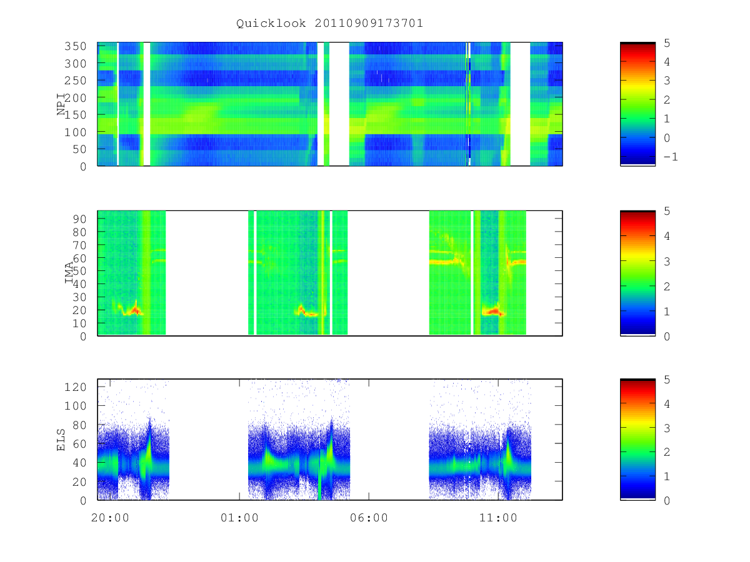This screenshot has height=562, width=750.
Task: Click the IMA colorbar
Action: coord(637,273)
